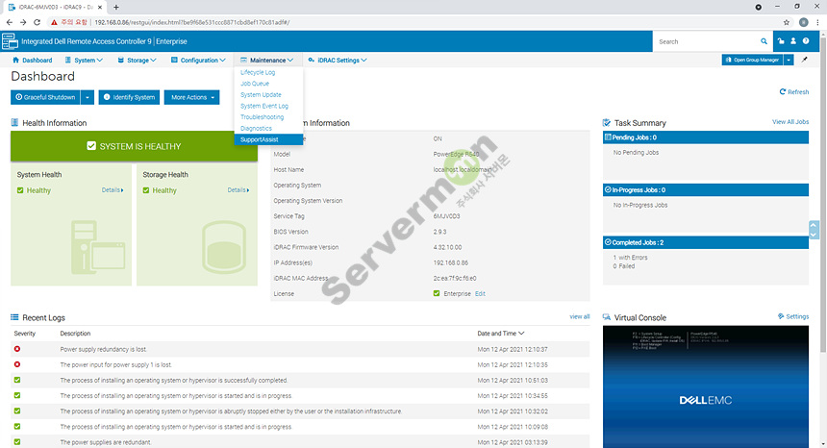Click the Task Summary section icon

pyautogui.click(x=607, y=123)
